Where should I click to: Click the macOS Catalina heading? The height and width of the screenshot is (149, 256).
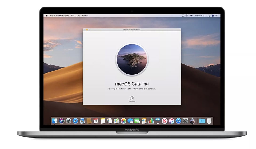click(132, 84)
